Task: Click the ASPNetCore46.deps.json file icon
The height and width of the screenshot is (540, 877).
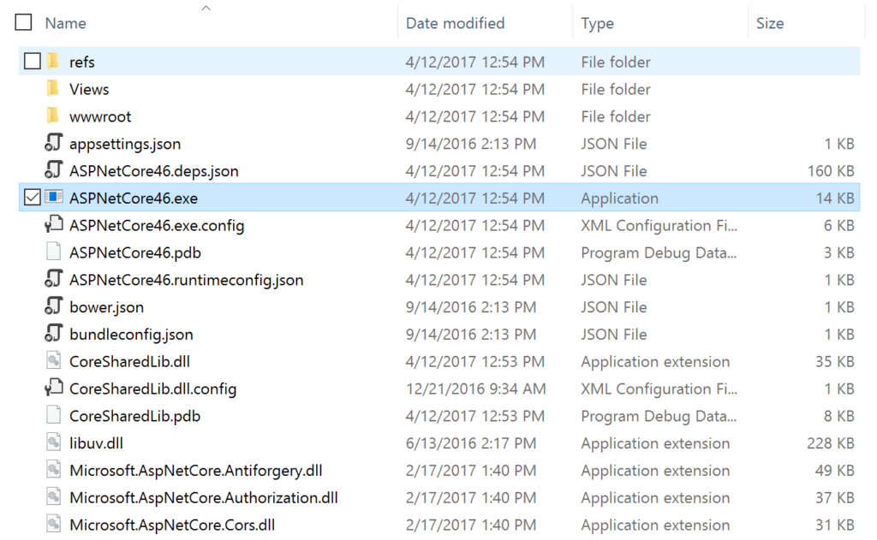Action: (x=54, y=170)
